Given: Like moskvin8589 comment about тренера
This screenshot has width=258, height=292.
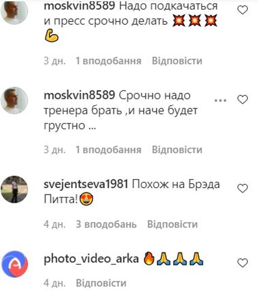Looking at the screenshot, I should 243,99.
